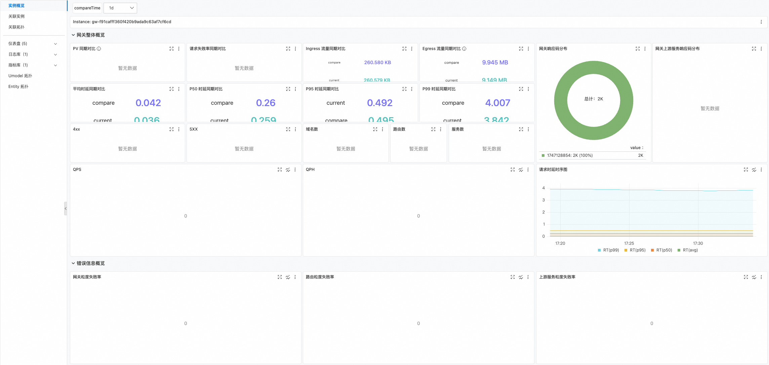Click the 260.580 KB Ingress compare value

coord(377,62)
